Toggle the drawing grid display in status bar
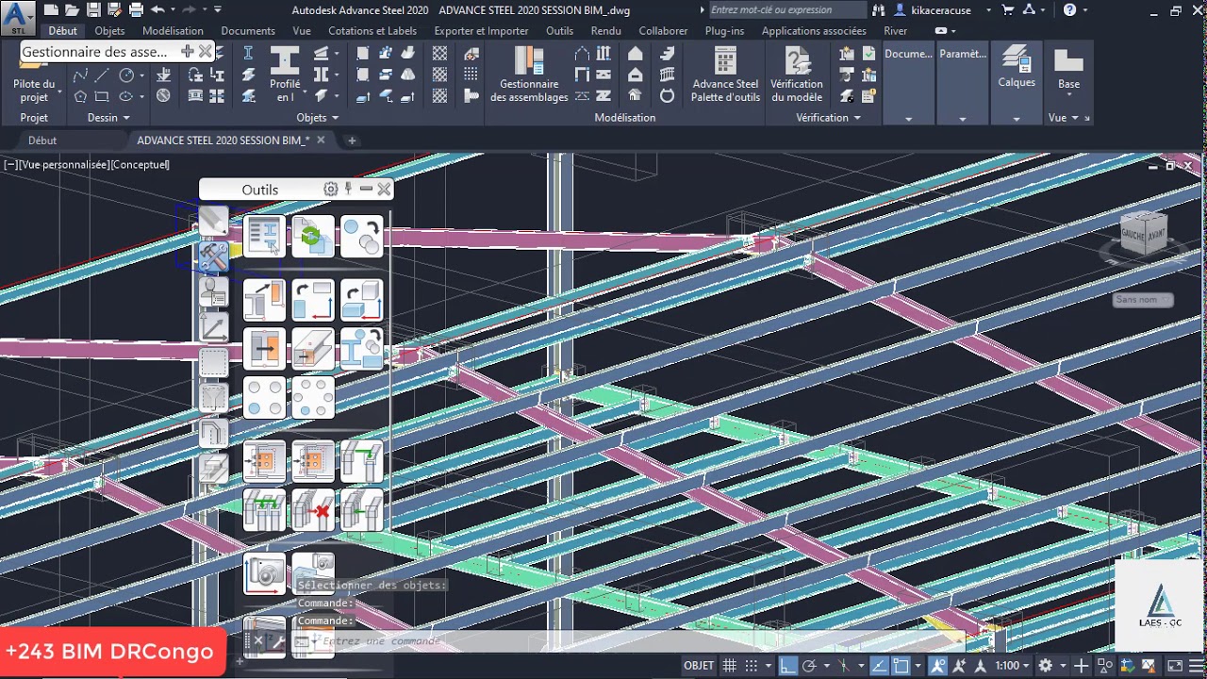This screenshot has height=679, width=1207. point(729,666)
